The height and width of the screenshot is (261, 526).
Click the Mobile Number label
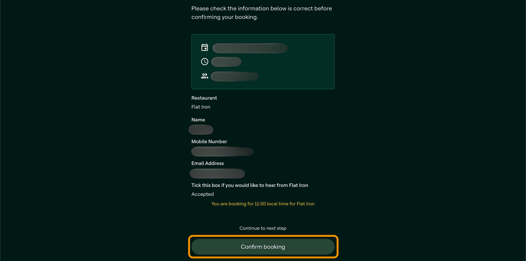click(x=210, y=142)
